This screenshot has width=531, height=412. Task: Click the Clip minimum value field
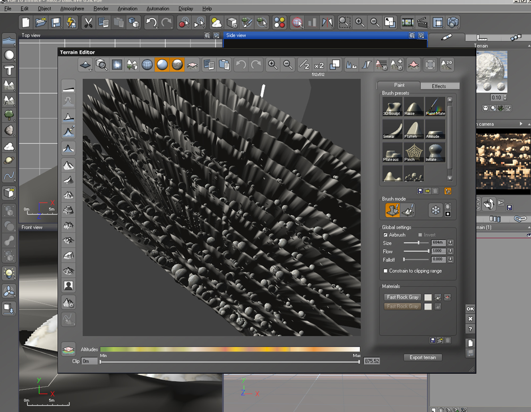pyautogui.click(x=90, y=361)
